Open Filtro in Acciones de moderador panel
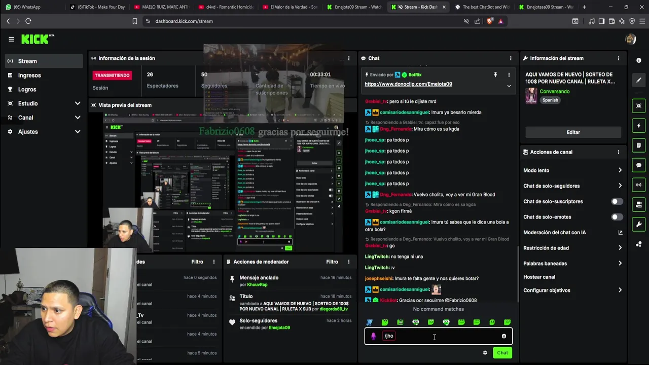 (332, 262)
